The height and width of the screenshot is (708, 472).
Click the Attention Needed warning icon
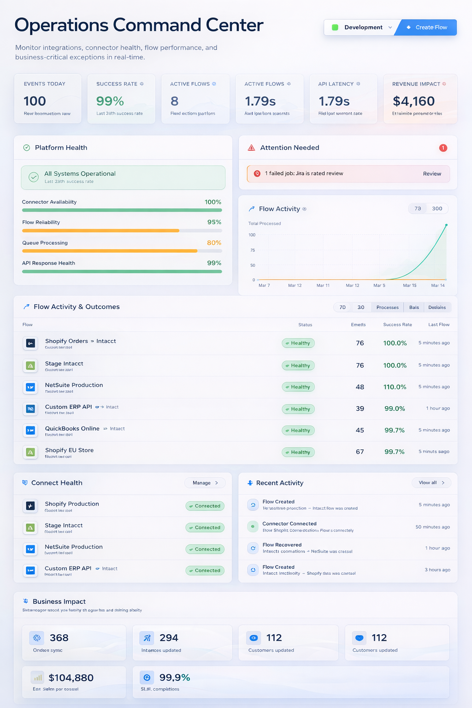(251, 147)
